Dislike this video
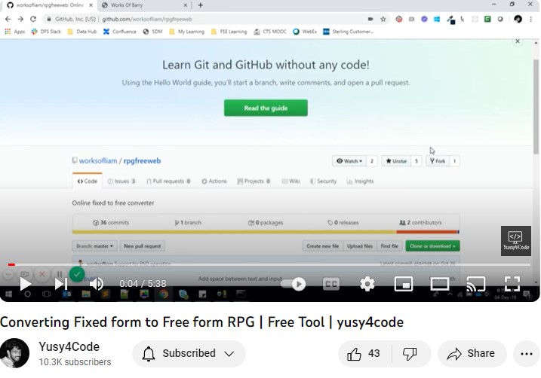The image size is (541, 378). 410,353
